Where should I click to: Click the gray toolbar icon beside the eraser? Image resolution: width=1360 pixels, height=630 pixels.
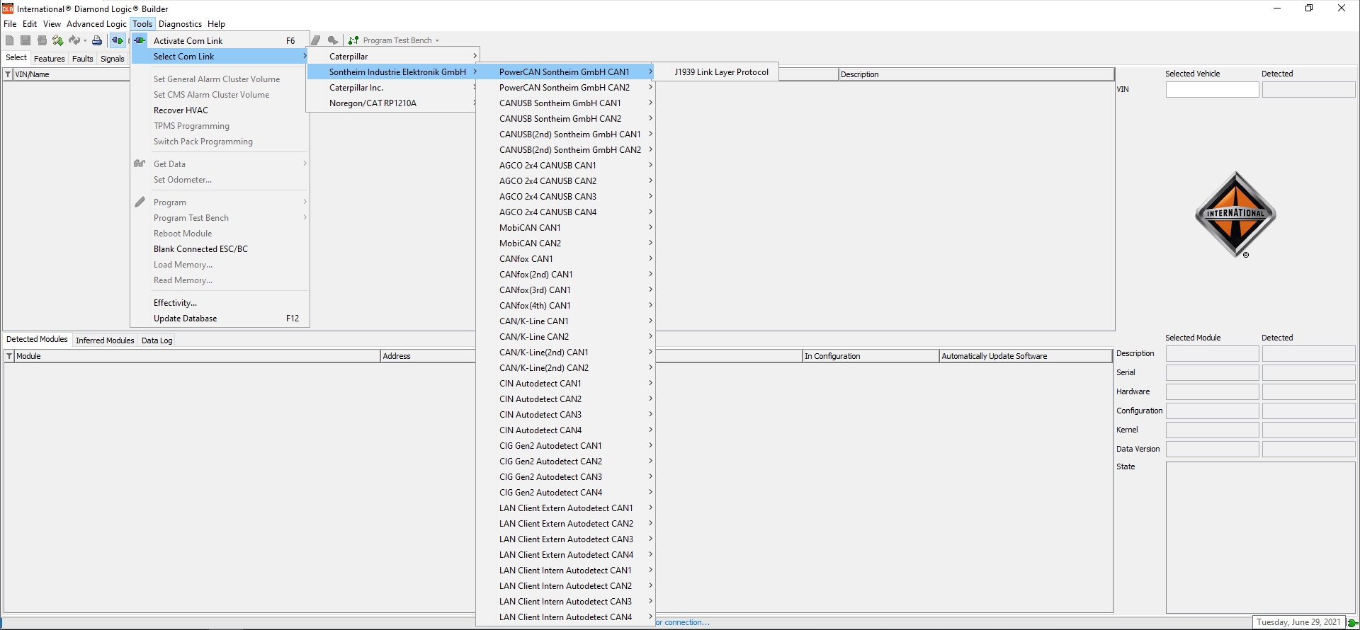pos(333,40)
